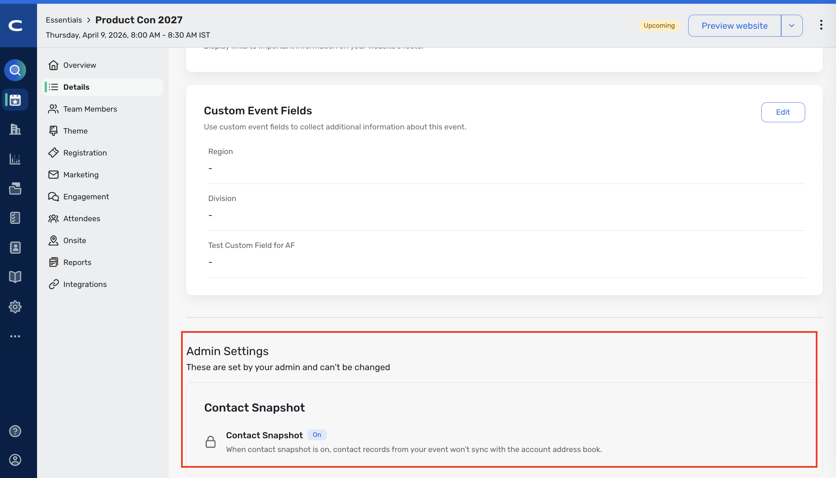The height and width of the screenshot is (478, 836).
Task: Click the settings gear icon
Action: [x=15, y=307]
